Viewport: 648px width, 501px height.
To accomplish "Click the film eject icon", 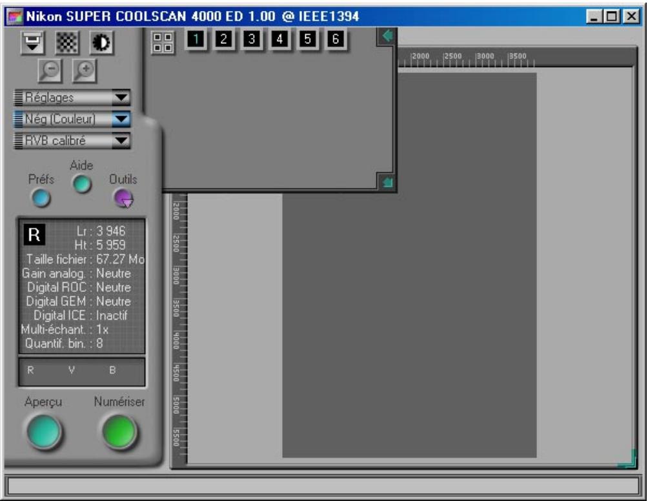I will 32,42.
